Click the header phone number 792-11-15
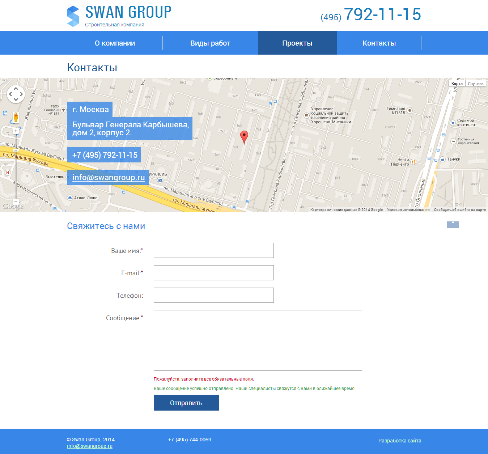The height and width of the screenshot is (454, 488). tap(382, 14)
